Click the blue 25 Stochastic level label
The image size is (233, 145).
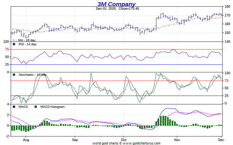click(x=227, y=96)
